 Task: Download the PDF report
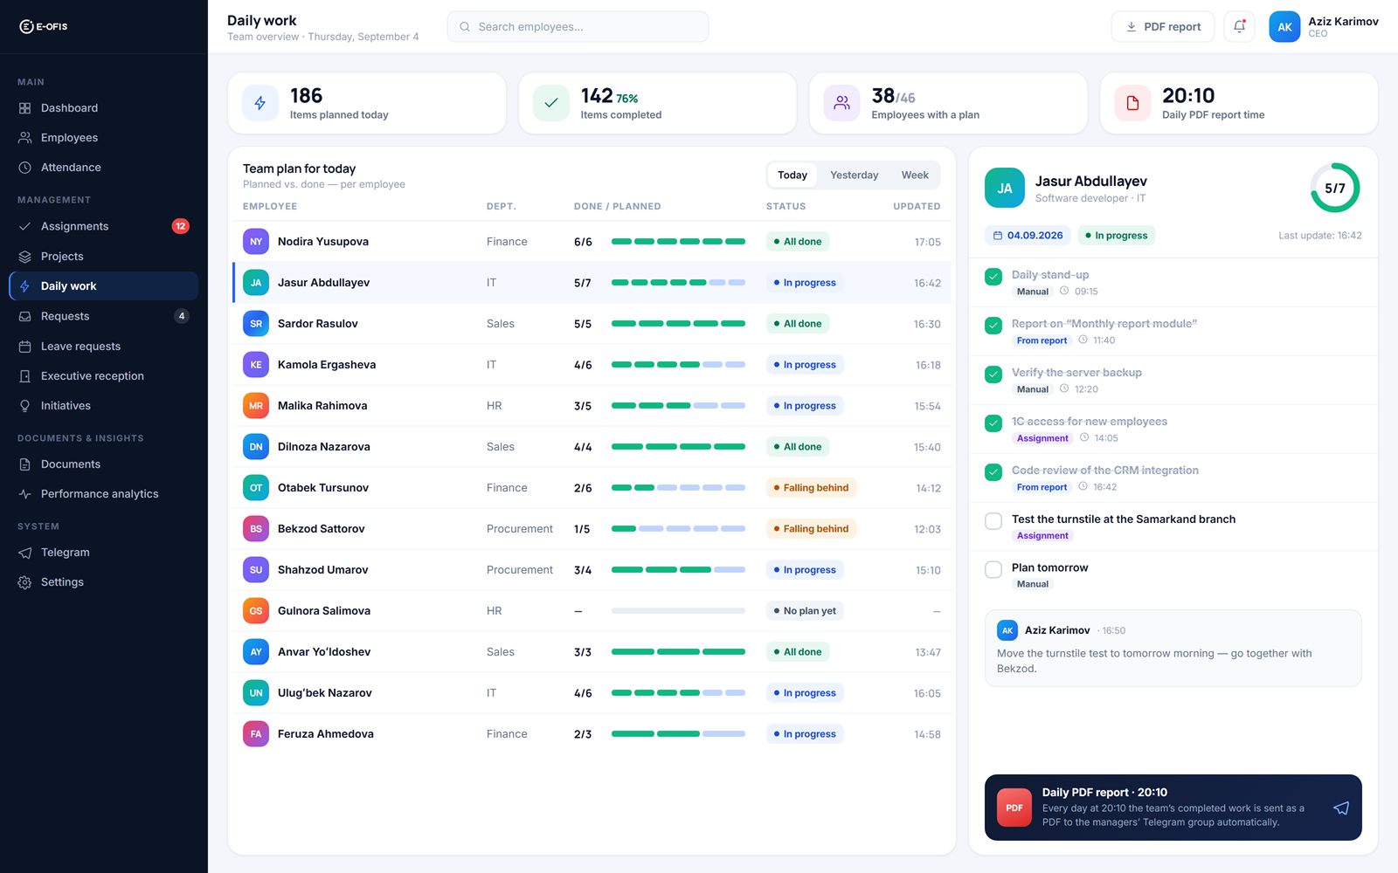(x=1163, y=27)
